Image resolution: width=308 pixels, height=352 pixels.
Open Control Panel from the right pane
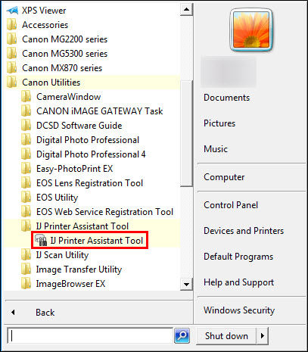[x=231, y=205]
